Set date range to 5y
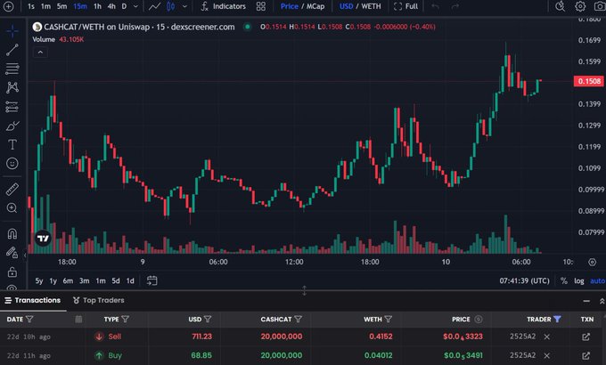This screenshot has width=606, height=365. click(x=39, y=280)
